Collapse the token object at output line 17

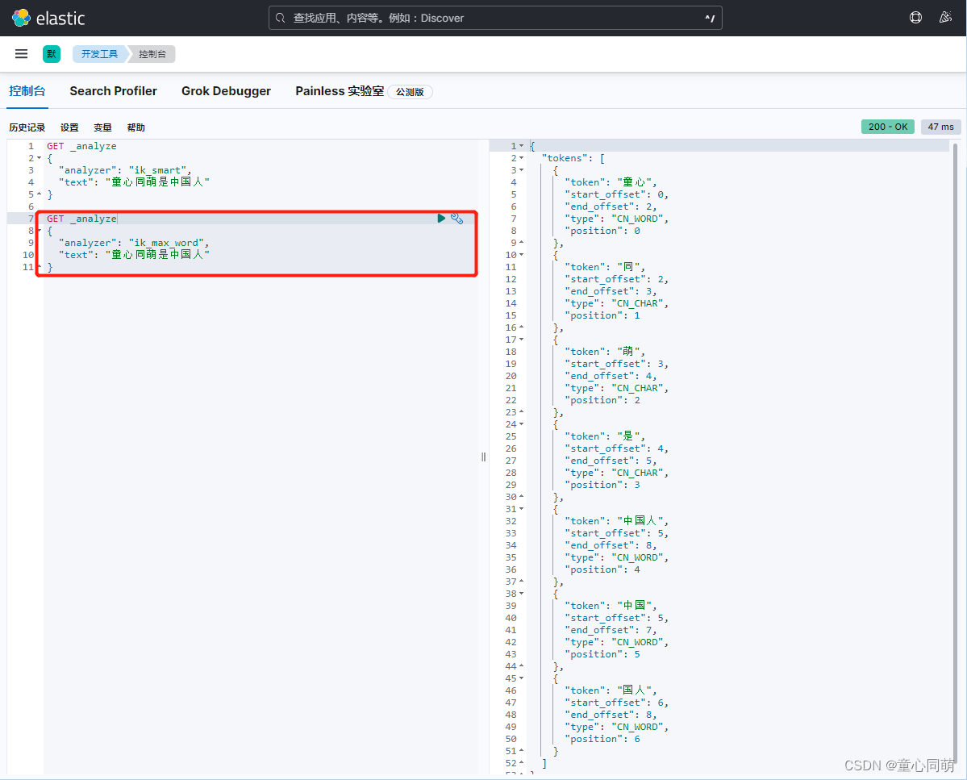tap(522, 340)
